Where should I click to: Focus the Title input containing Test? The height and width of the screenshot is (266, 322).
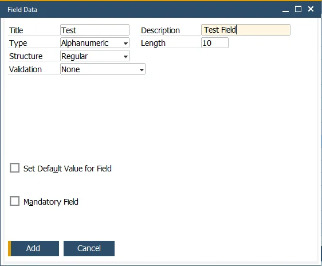pos(95,30)
